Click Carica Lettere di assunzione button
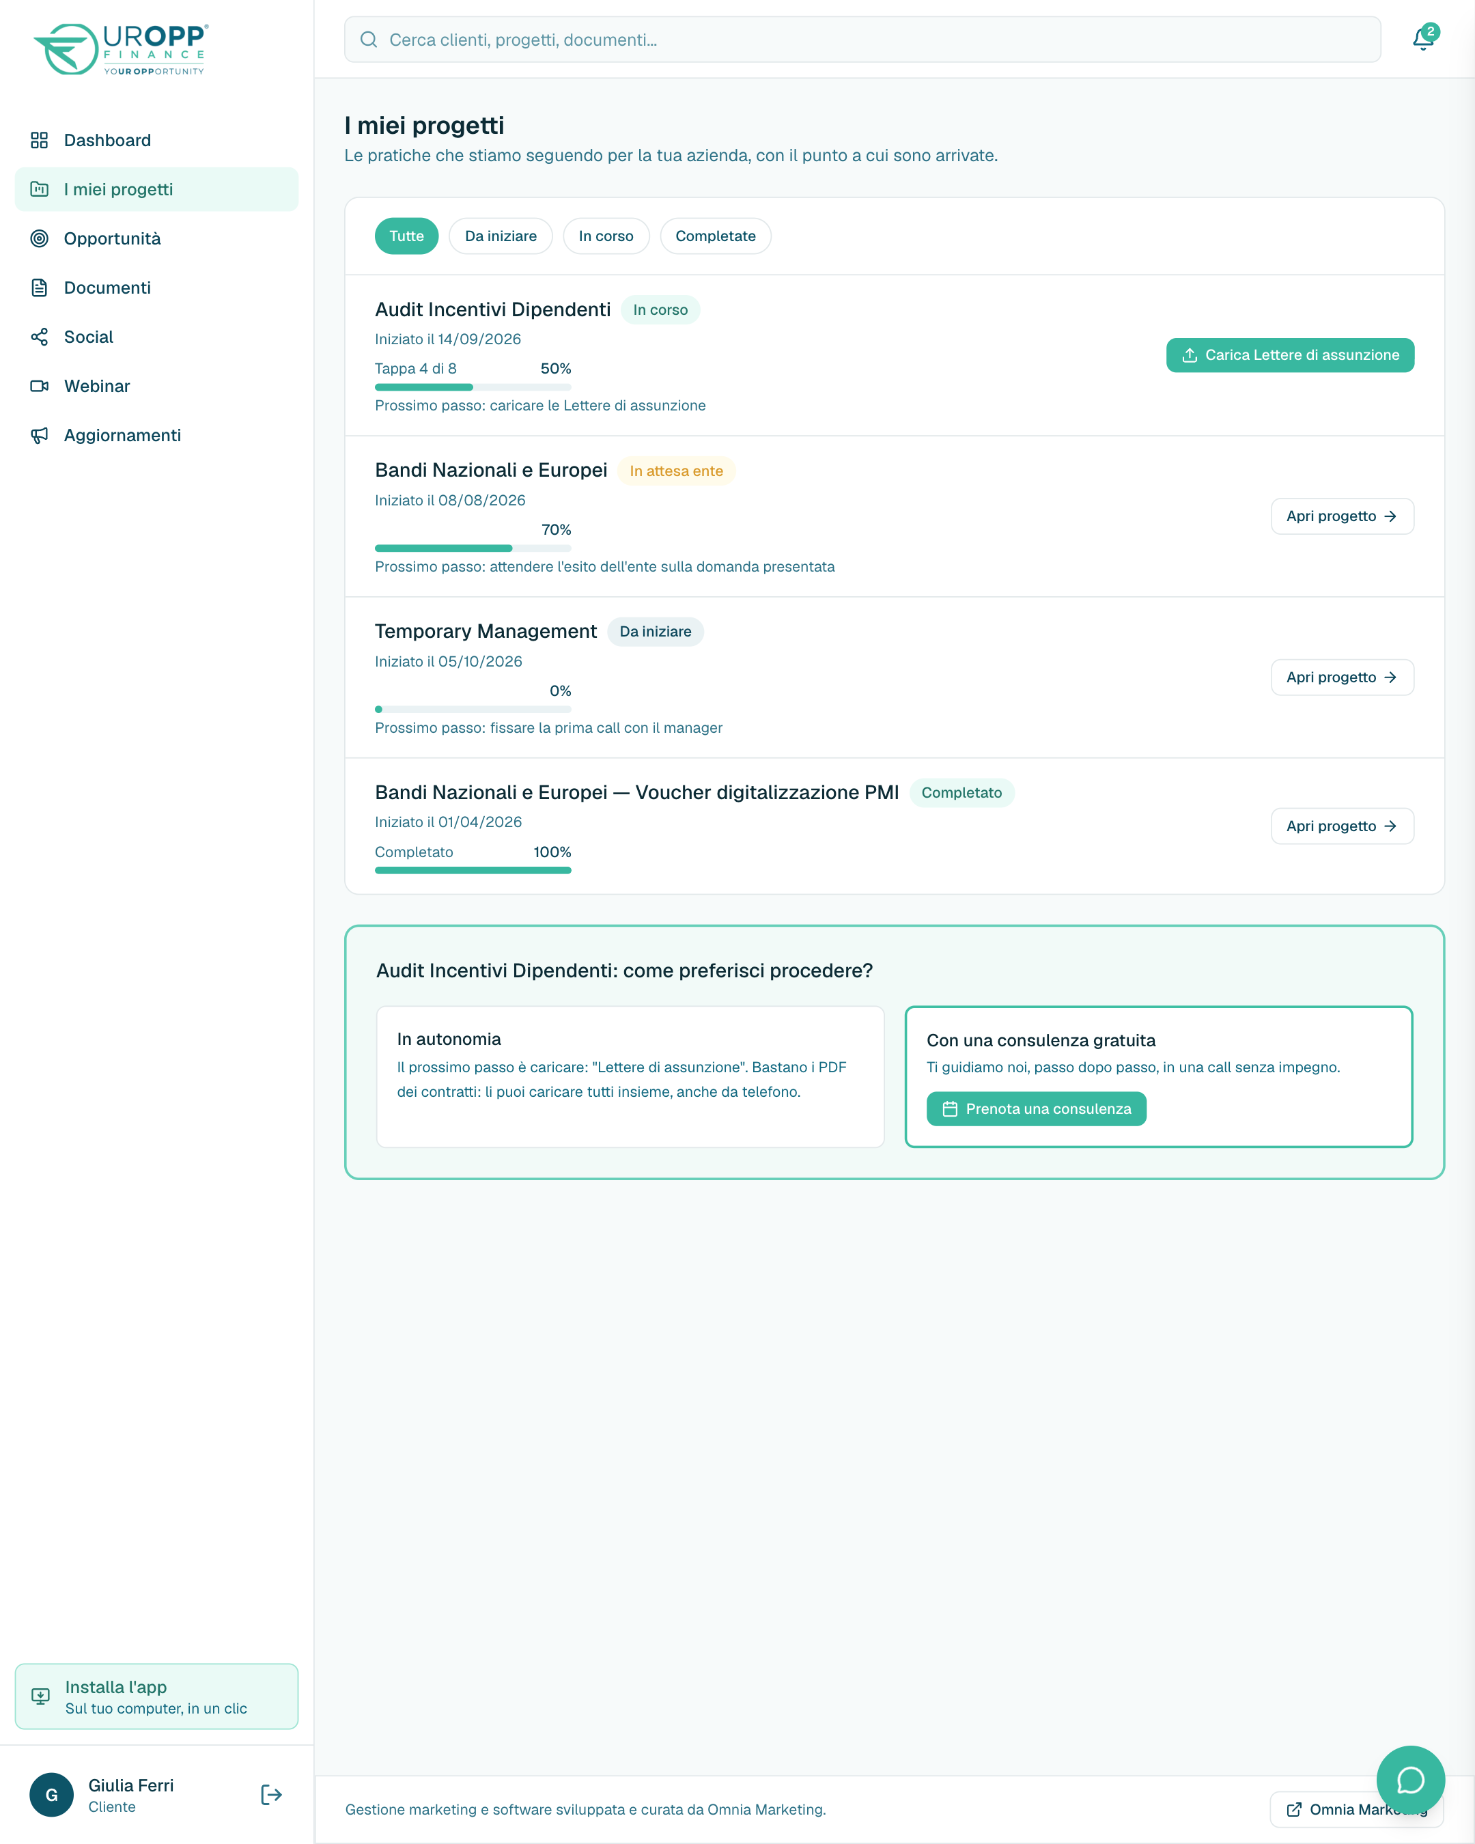 coord(1289,355)
